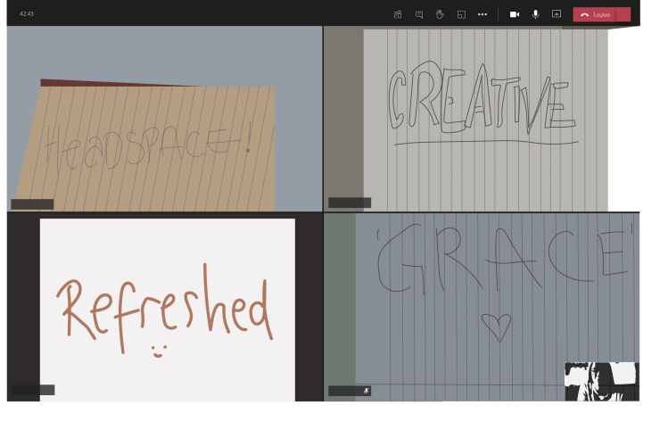Turn off the camera
Screen dimensions: 668x430
point(515,14)
